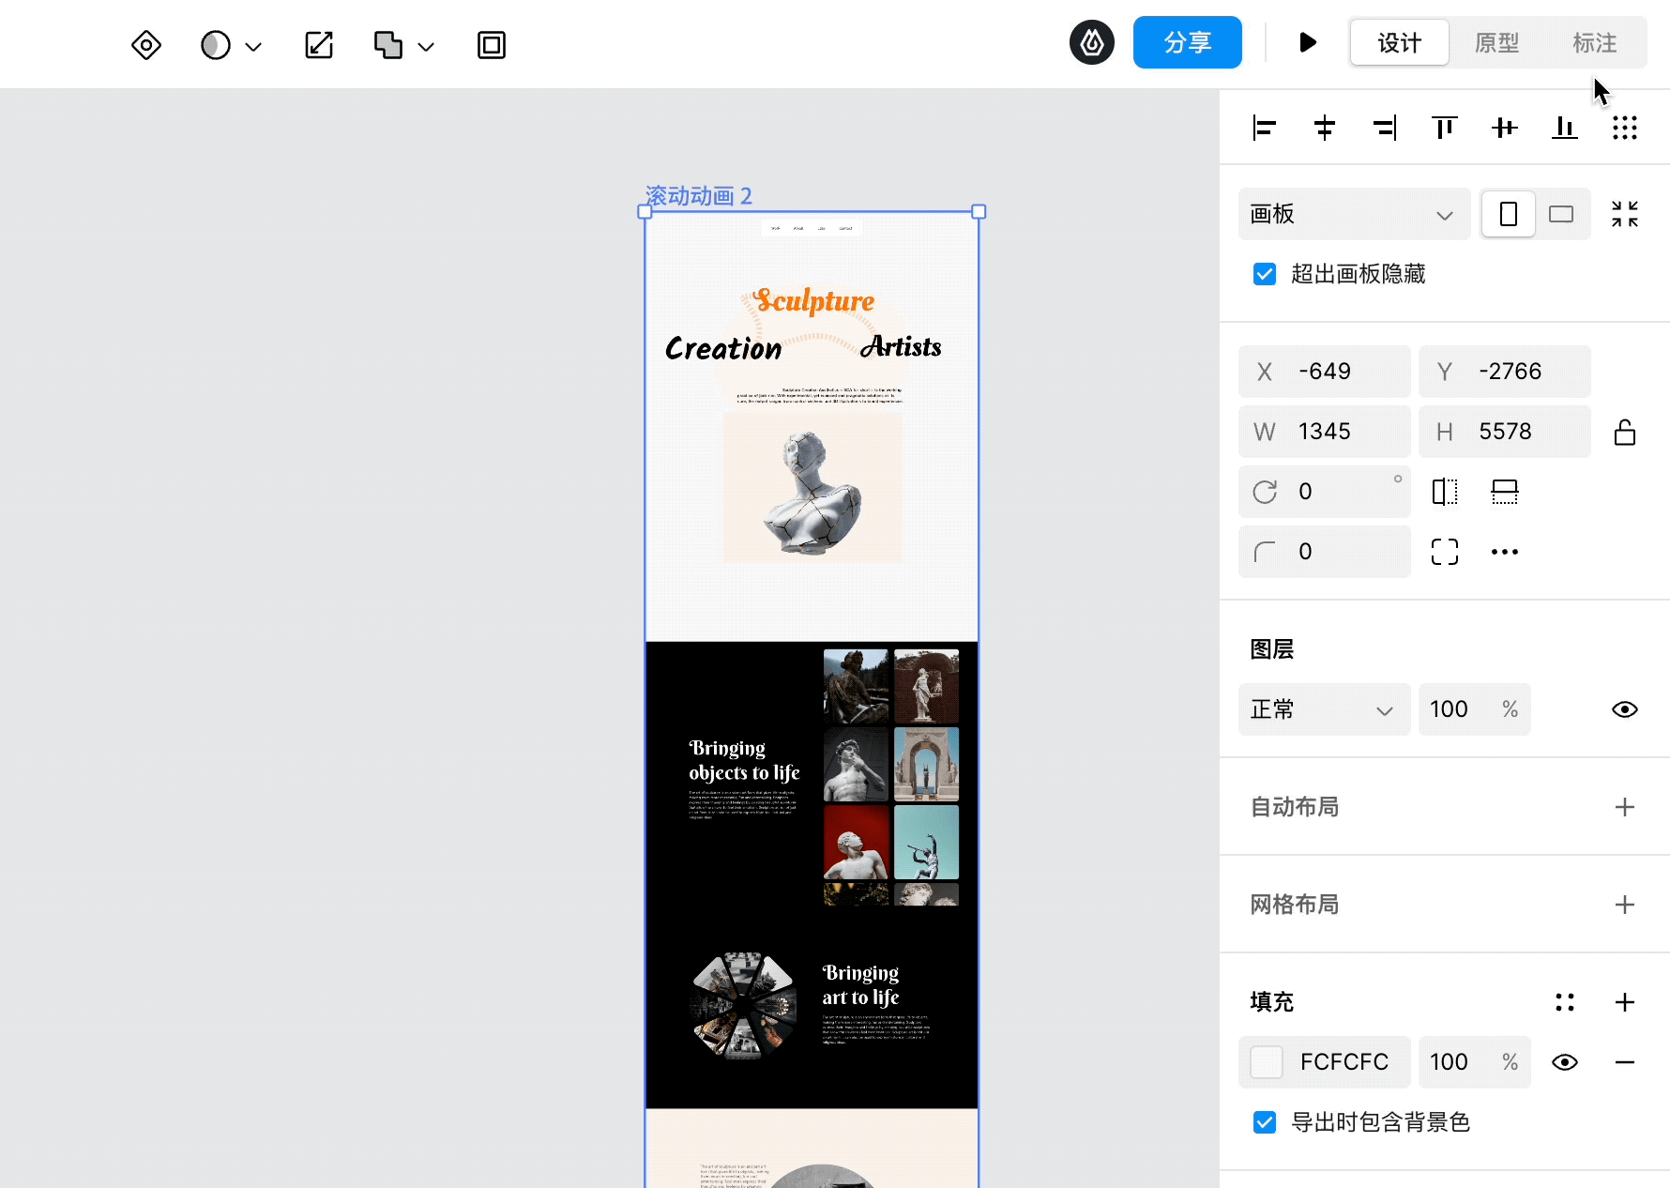Open the user avatar icon
Image resolution: width=1670 pixels, height=1188 pixels.
[x=1092, y=42]
